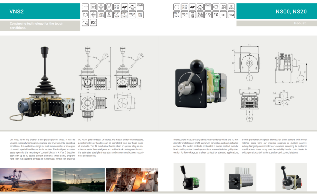Click the rotation arrow icon for NS00
The height and width of the screenshot is (196, 317).
tap(177, 6)
